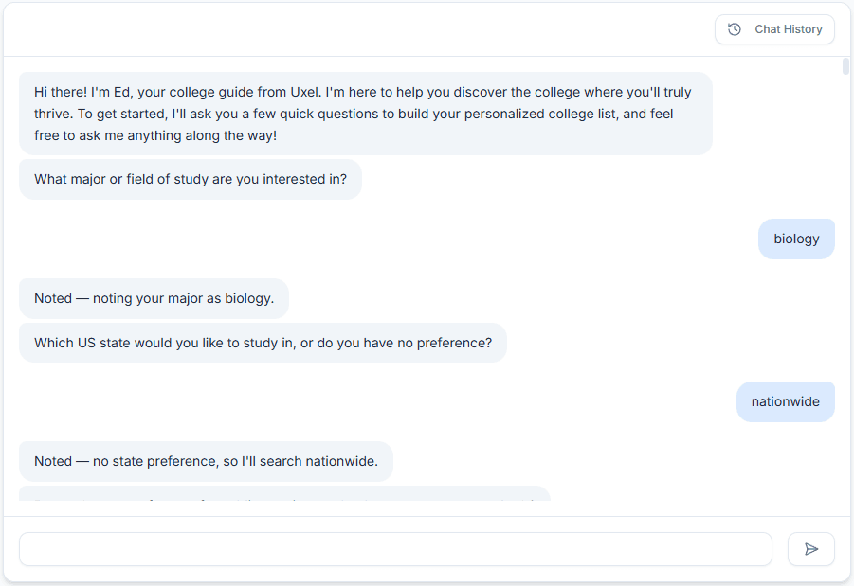Screen dimensions: 854x586
Task: Click the word 'Uxel' in greeting
Action: tap(305, 92)
